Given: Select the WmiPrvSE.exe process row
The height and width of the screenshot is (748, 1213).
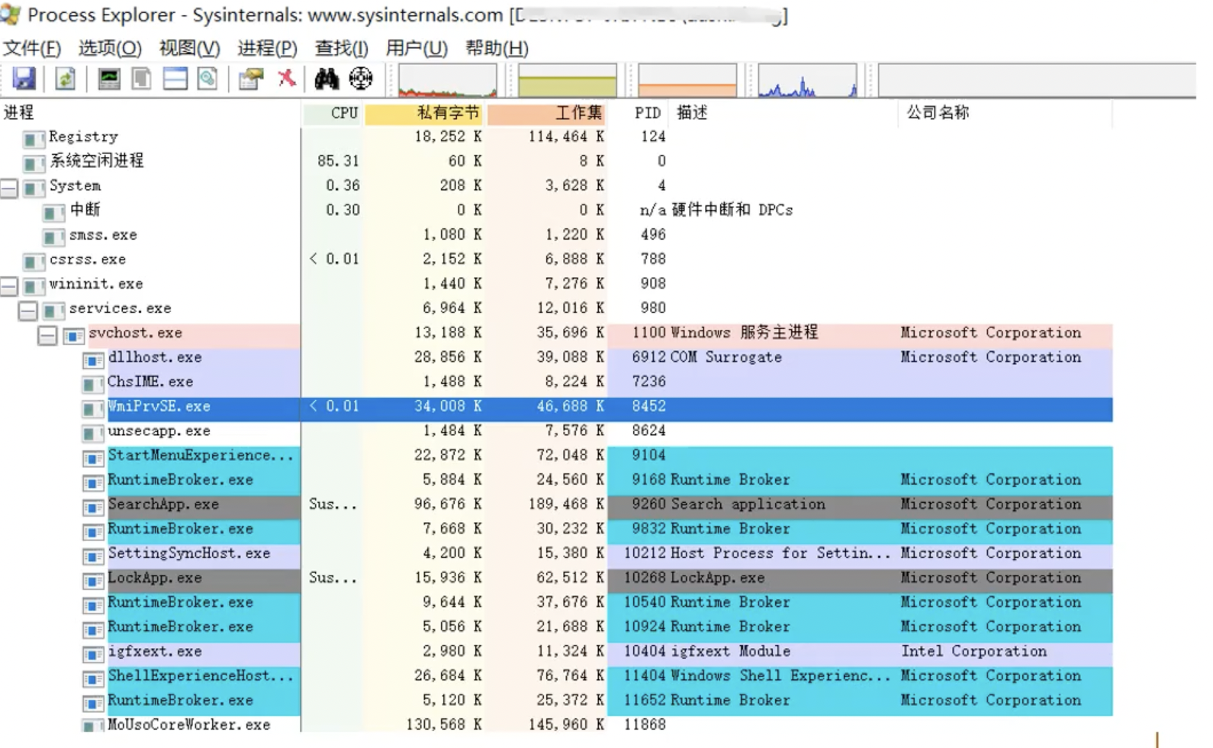Looking at the screenshot, I should pyautogui.click(x=556, y=409).
